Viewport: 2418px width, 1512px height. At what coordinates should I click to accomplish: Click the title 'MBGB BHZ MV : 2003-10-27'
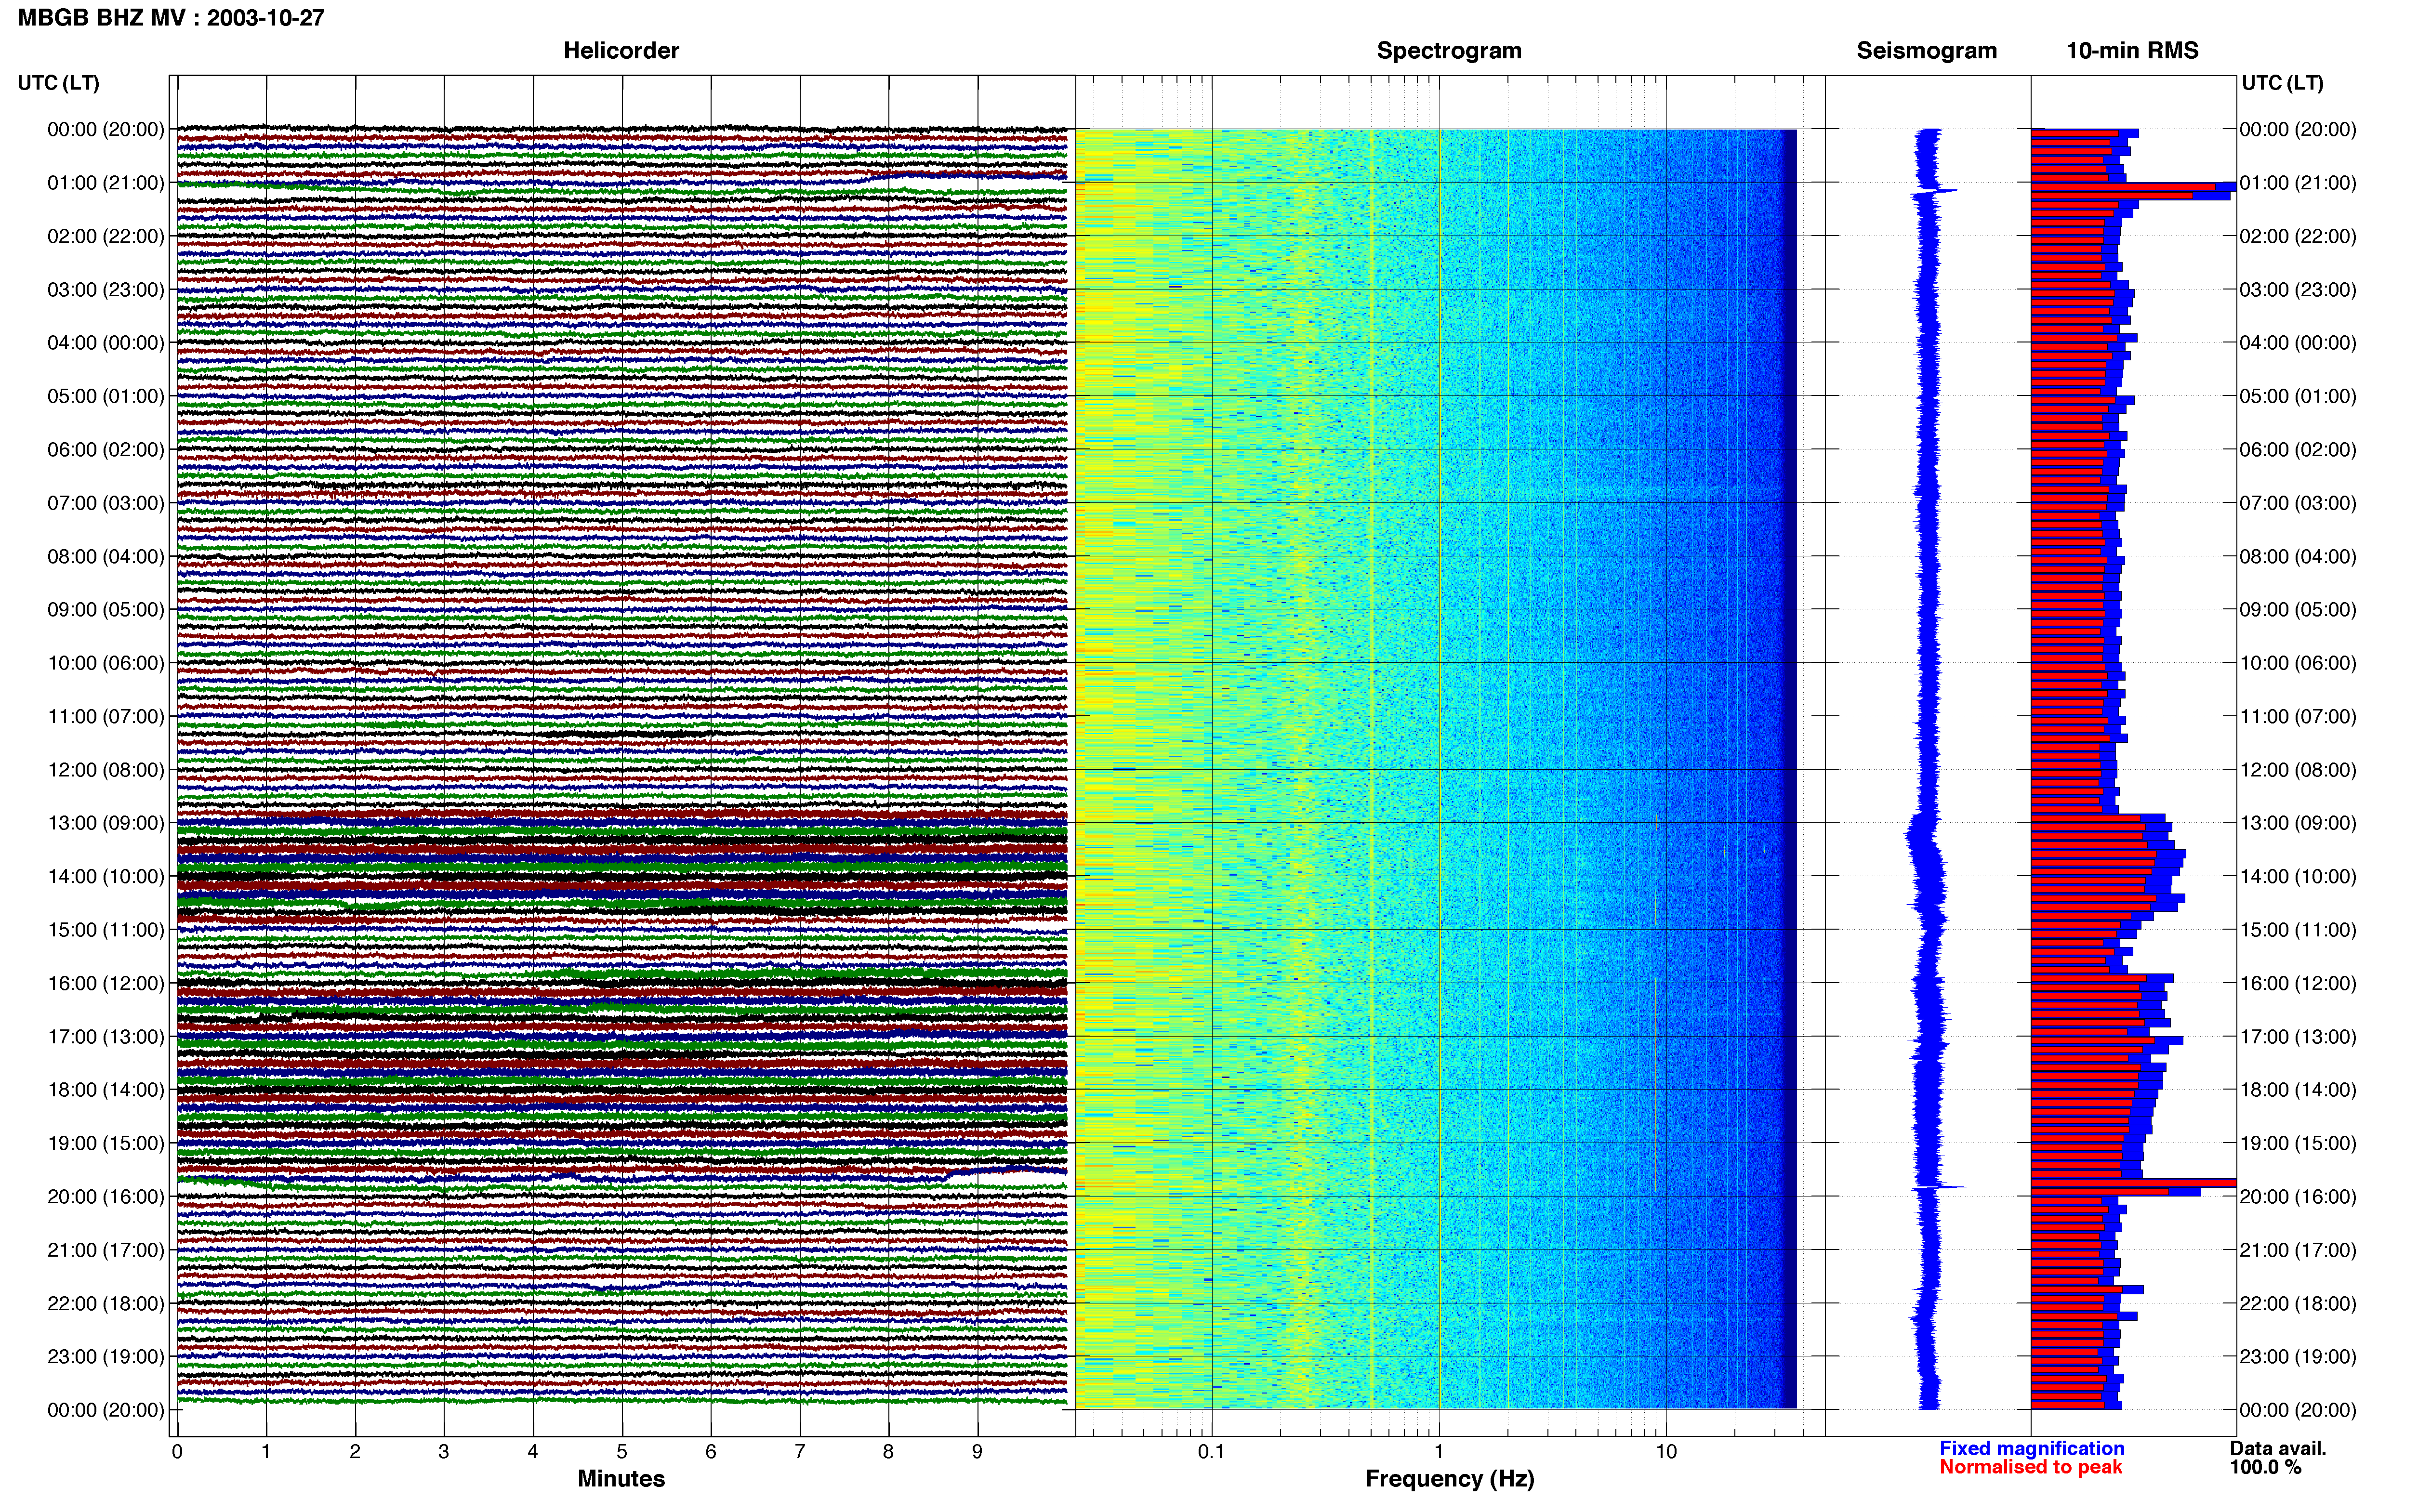pyautogui.click(x=171, y=17)
